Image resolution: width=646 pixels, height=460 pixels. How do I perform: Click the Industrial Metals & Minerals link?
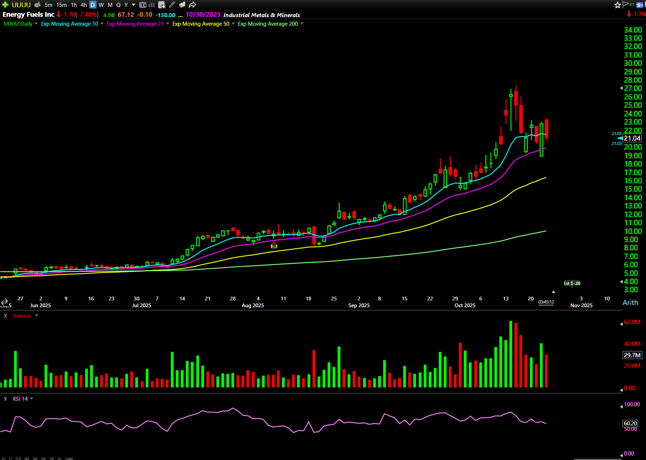(261, 15)
